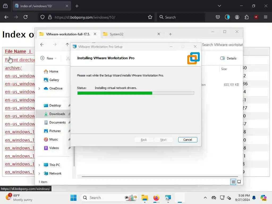Image resolution: width=272 pixels, height=204 pixels.
Task: Show site security padlock info
Action: point(50,17)
